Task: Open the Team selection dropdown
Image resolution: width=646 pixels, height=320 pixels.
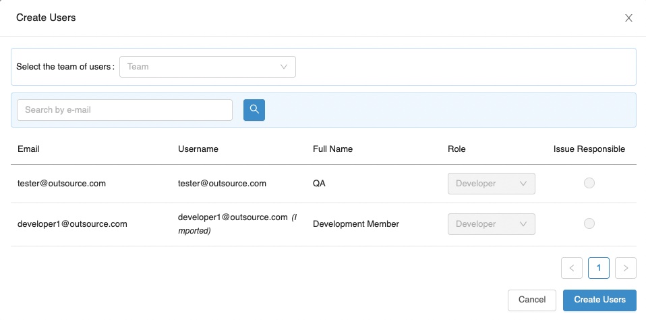Action: [208, 67]
